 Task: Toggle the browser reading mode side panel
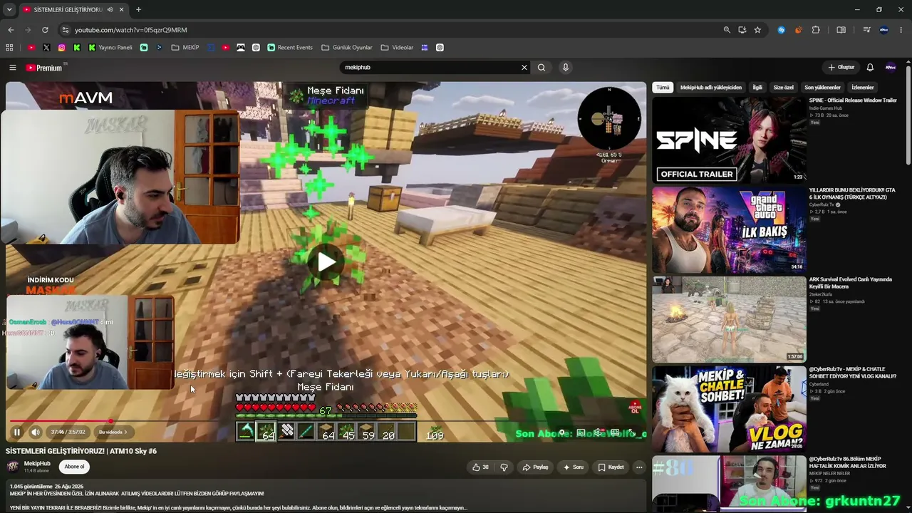click(841, 30)
